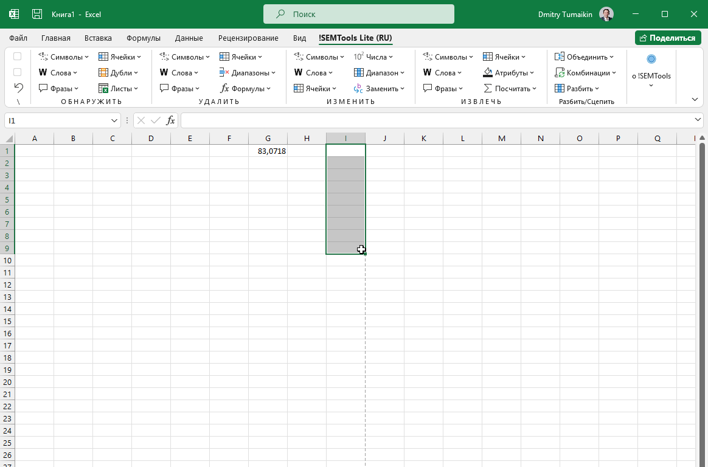Image resolution: width=708 pixels, height=467 pixels.
Task: Open the Detect Ячейки (cells) menu
Action: coord(120,57)
